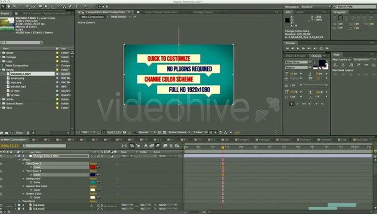Pick color with Character panel eyedropper

point(315,62)
